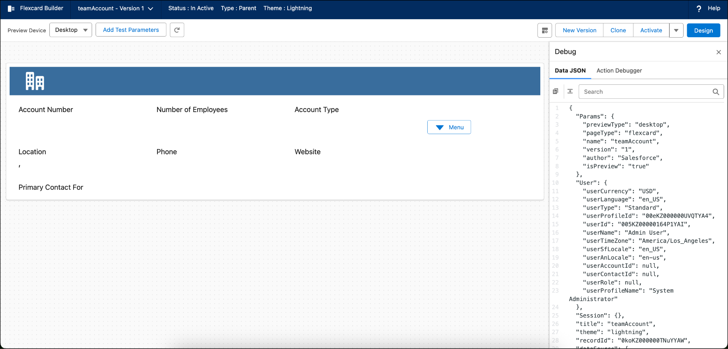Image resolution: width=728 pixels, height=349 pixels.
Task: Click the Number of Employees label
Action: coord(192,110)
